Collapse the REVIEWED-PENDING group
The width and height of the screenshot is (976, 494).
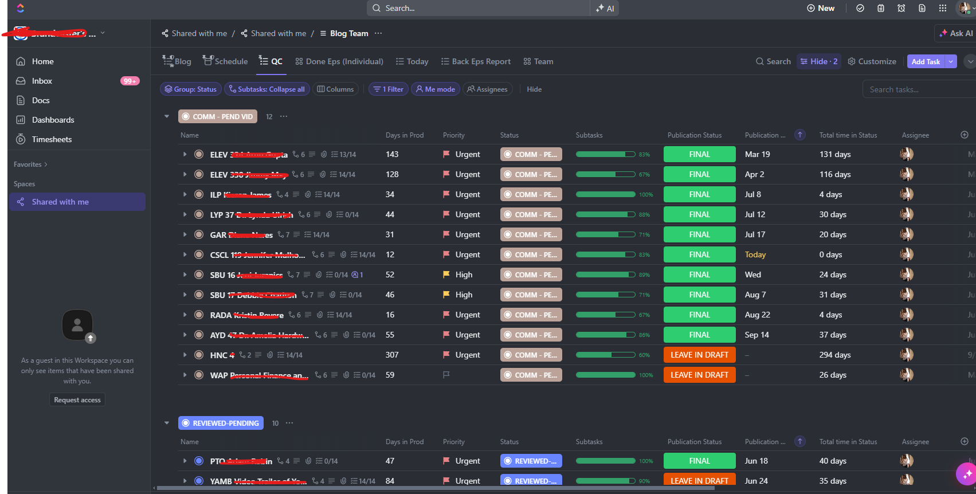tap(167, 423)
